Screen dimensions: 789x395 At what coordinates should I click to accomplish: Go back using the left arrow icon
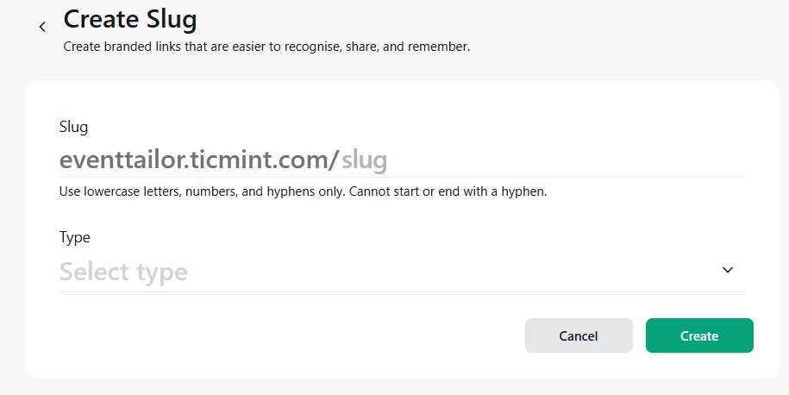42,27
